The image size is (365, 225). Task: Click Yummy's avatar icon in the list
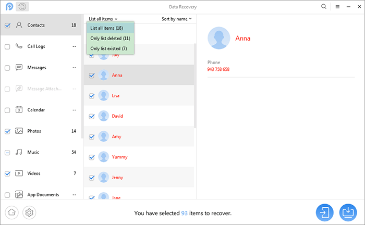[104, 157]
